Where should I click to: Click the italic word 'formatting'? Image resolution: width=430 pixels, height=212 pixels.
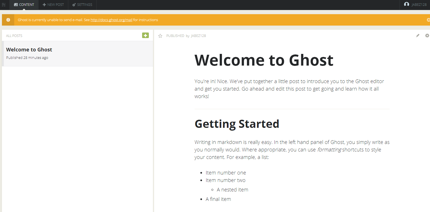pyautogui.click(x=329, y=150)
